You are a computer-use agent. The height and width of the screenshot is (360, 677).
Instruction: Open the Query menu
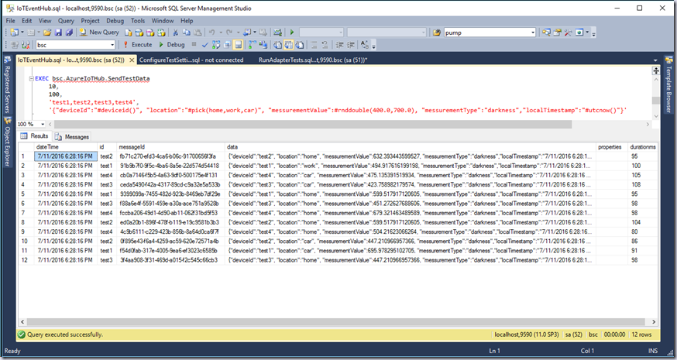(x=66, y=20)
